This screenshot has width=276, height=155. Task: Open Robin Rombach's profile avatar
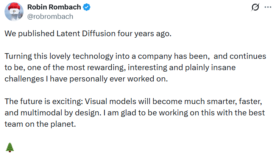coord(14,12)
